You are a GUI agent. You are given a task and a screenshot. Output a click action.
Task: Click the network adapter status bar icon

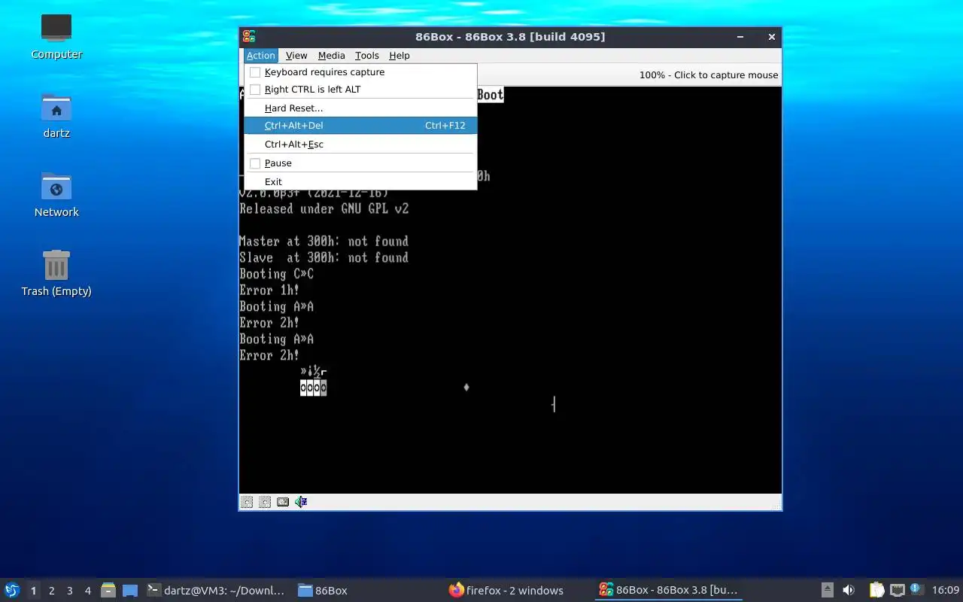(283, 502)
